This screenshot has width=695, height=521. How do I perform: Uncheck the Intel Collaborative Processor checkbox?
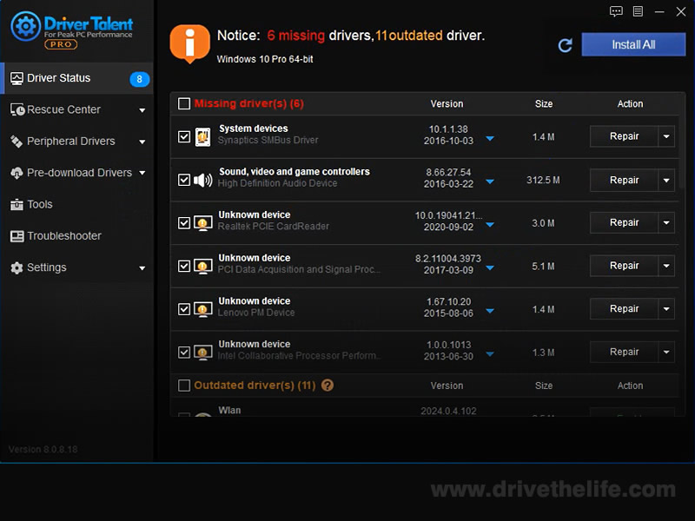[184, 353]
